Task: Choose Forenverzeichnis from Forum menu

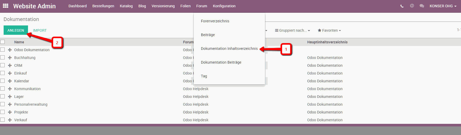Action: coord(215,21)
